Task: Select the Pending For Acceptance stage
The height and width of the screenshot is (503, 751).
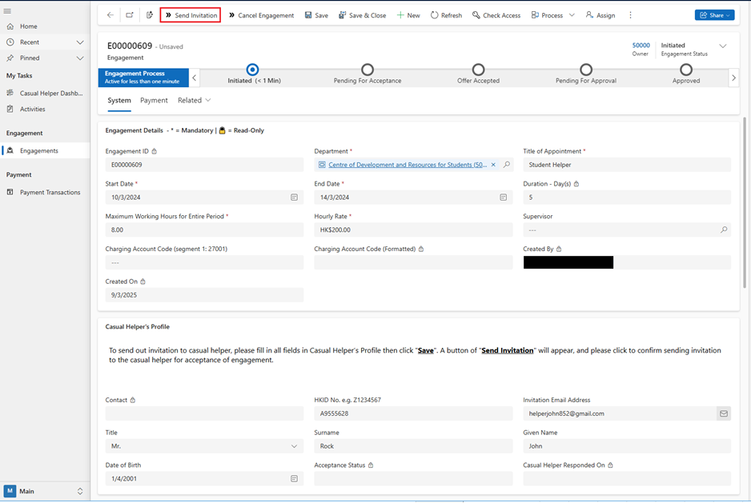Action: 367,70
